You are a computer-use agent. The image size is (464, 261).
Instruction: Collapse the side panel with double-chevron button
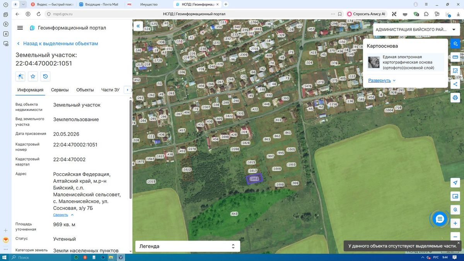pyautogui.click(x=138, y=26)
